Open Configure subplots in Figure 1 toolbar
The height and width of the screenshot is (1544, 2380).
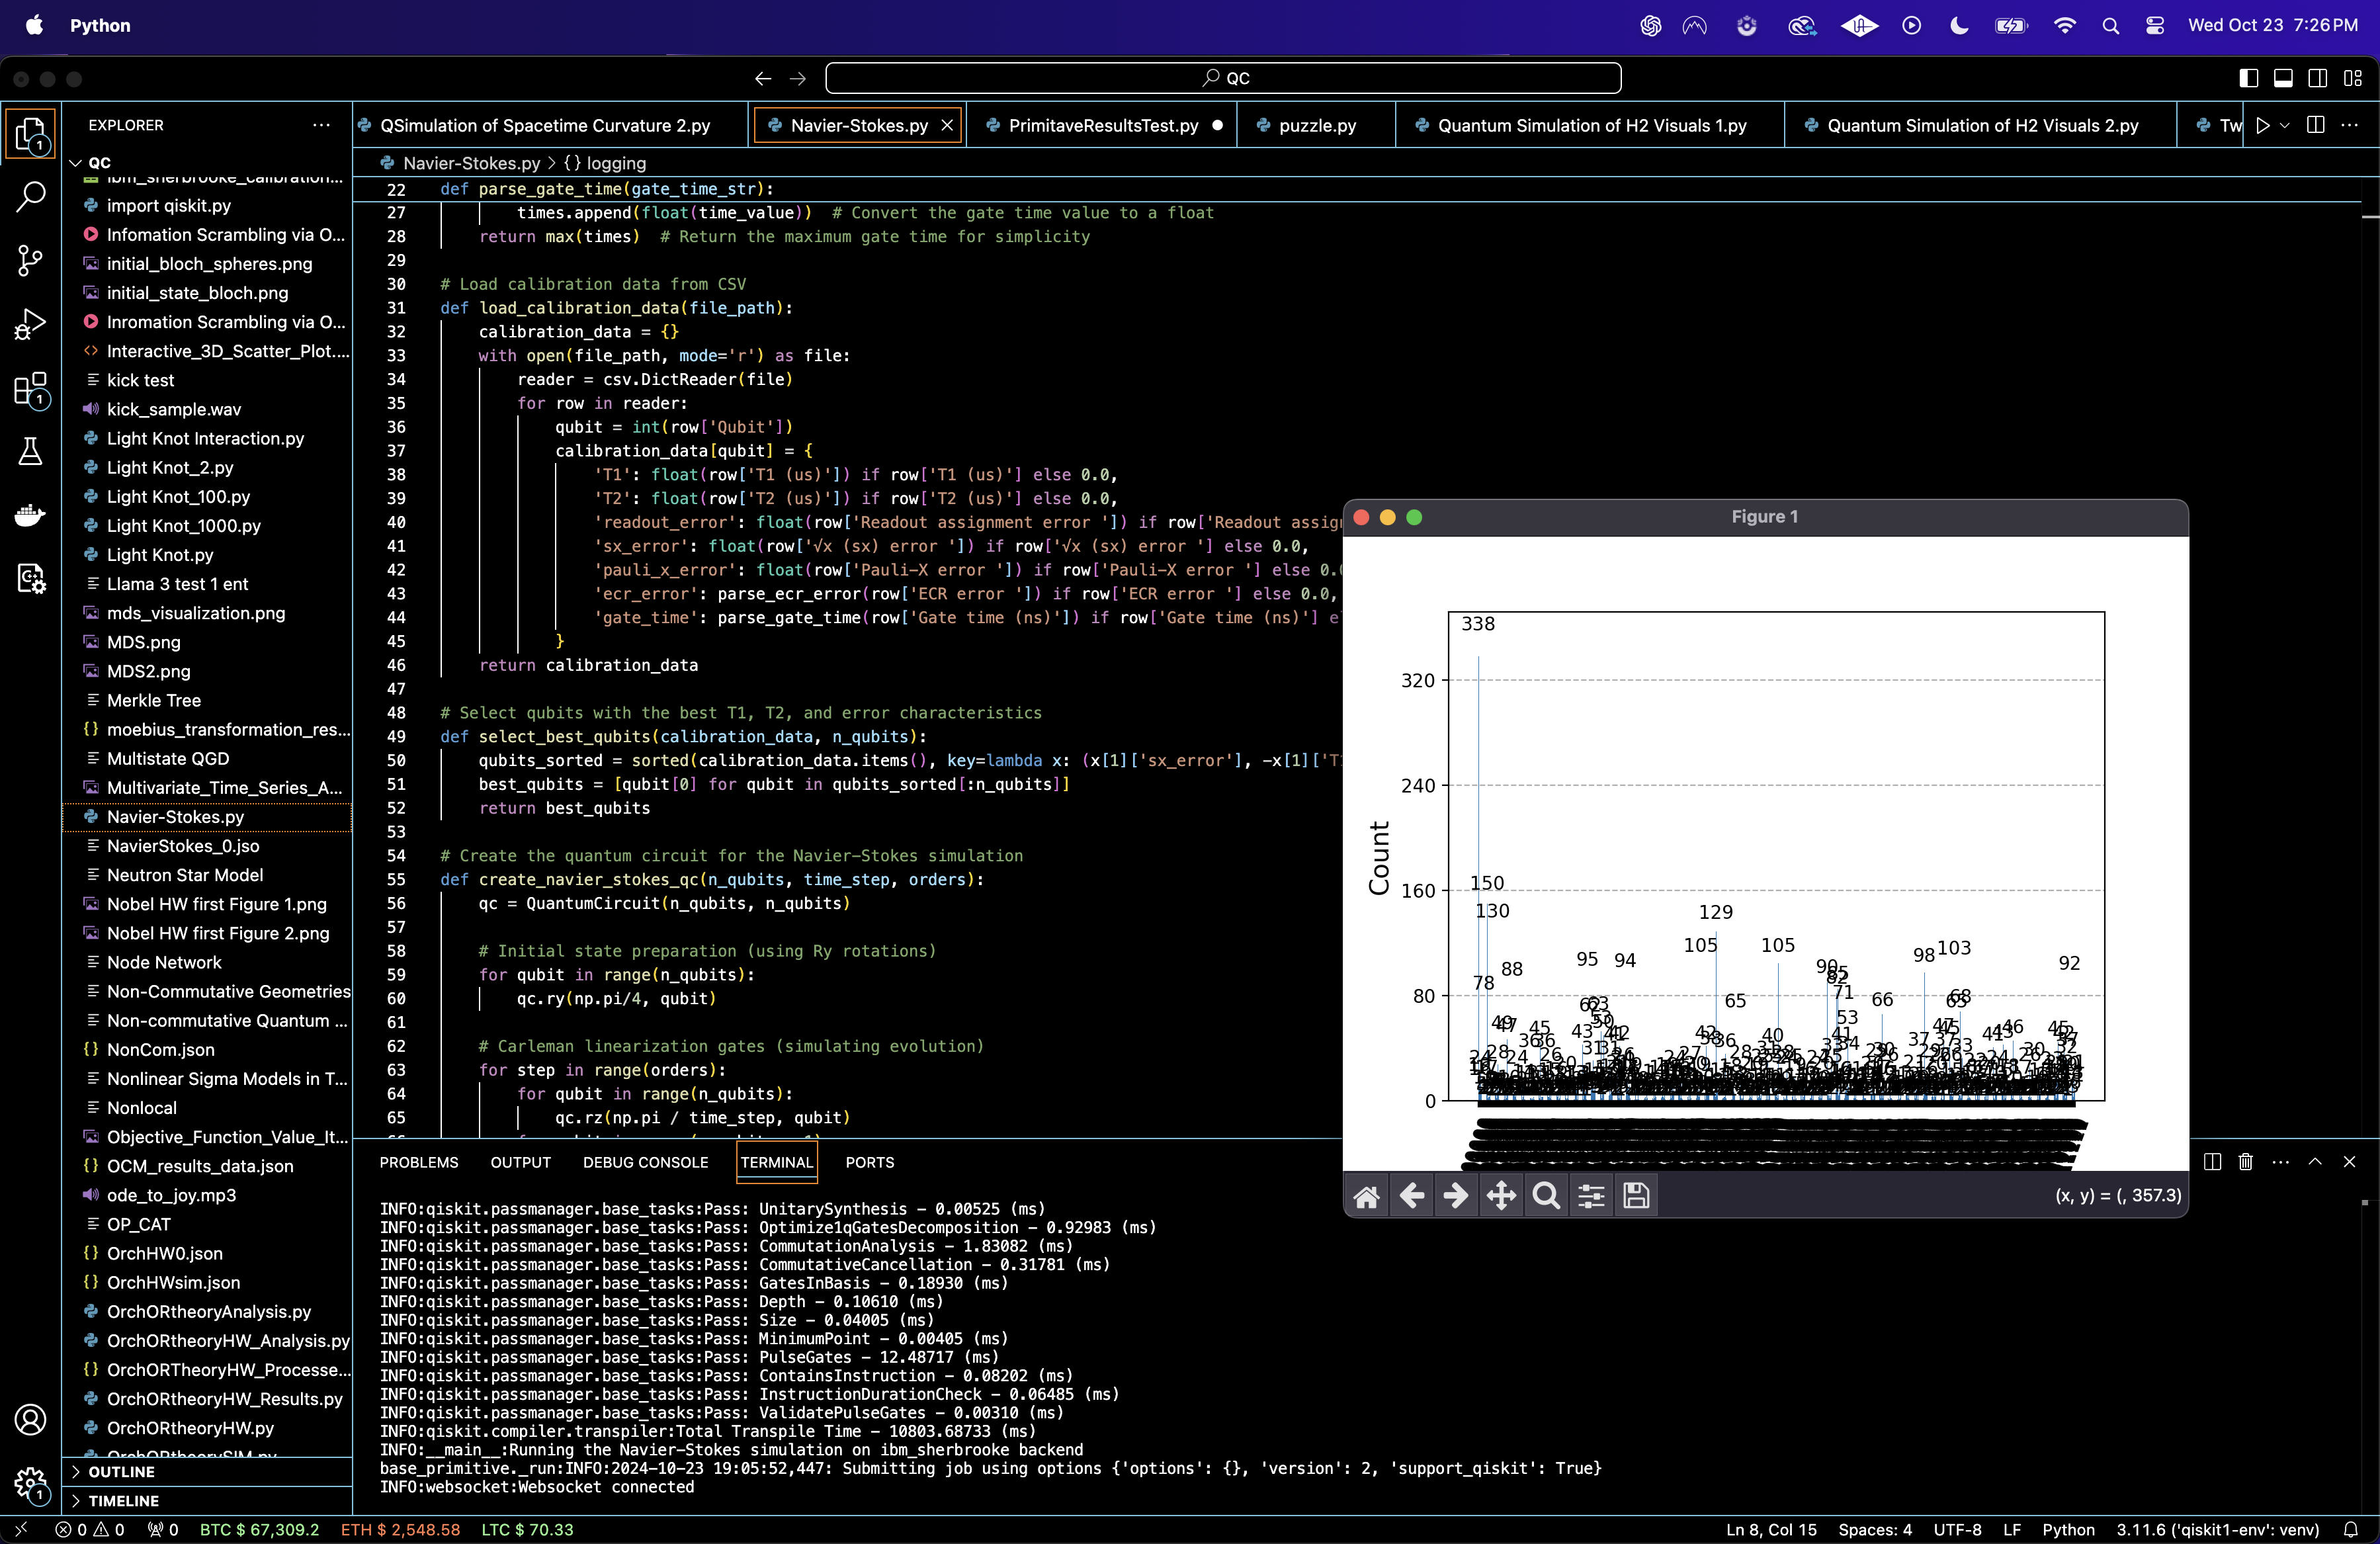[1591, 1196]
